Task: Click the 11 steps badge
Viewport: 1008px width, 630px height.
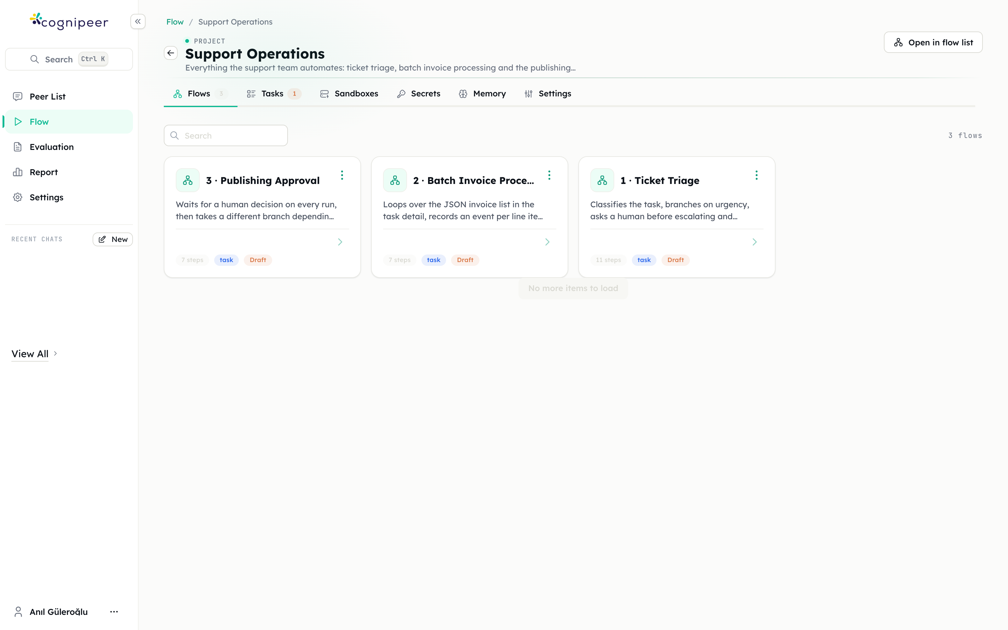Action: click(x=608, y=260)
